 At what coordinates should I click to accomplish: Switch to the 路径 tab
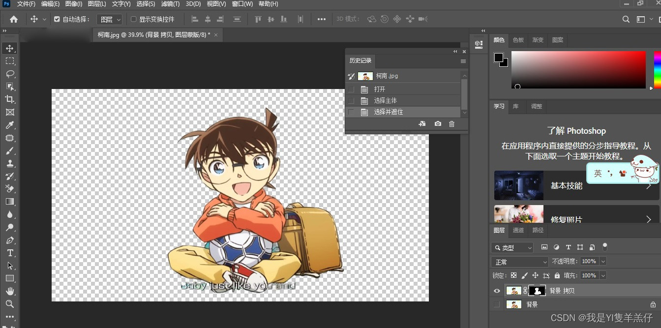(538, 230)
